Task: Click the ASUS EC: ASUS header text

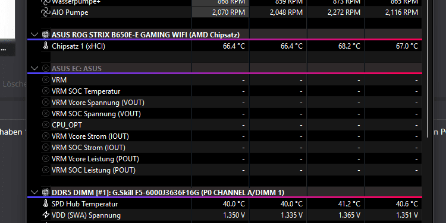Action: (x=77, y=69)
